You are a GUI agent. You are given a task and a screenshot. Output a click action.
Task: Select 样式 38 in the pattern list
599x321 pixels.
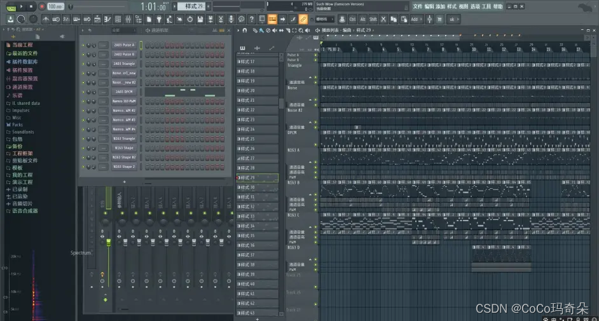[258, 264]
